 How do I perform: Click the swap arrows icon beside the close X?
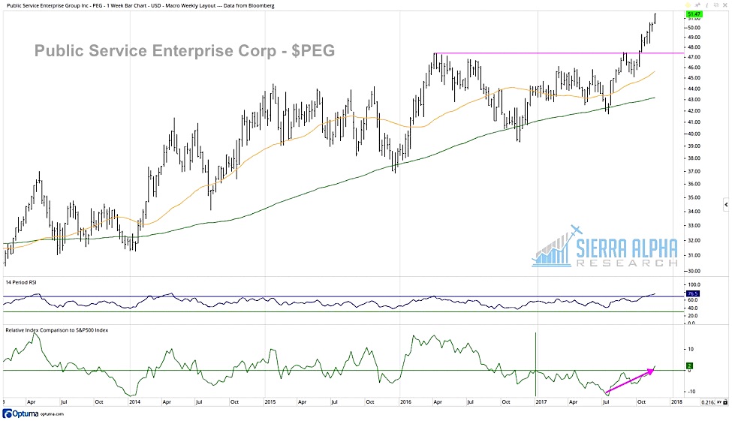click(716, 5)
